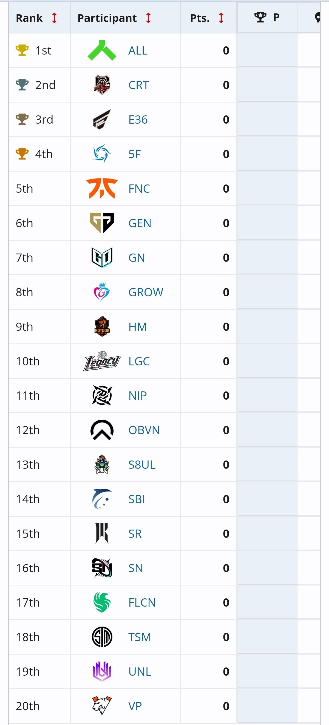Open the Team Falcons green logo
The width and height of the screenshot is (329, 725).
(x=102, y=602)
